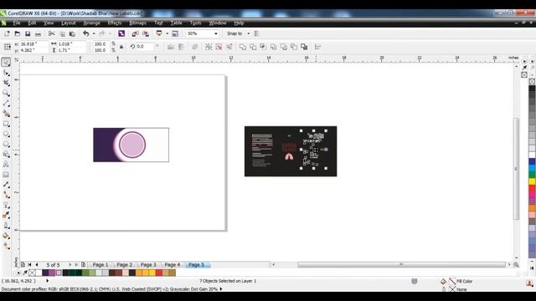Viewport: 536px width, 301px height.
Task: Click the Open file icon
Action: tap(17, 33)
